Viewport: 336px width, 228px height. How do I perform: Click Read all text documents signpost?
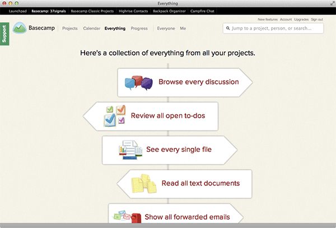pyautogui.click(x=184, y=184)
